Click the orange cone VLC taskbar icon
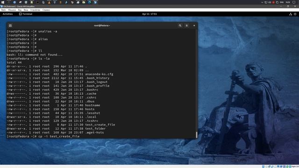The height and width of the screenshot is (168, 299). (x=49, y=2)
